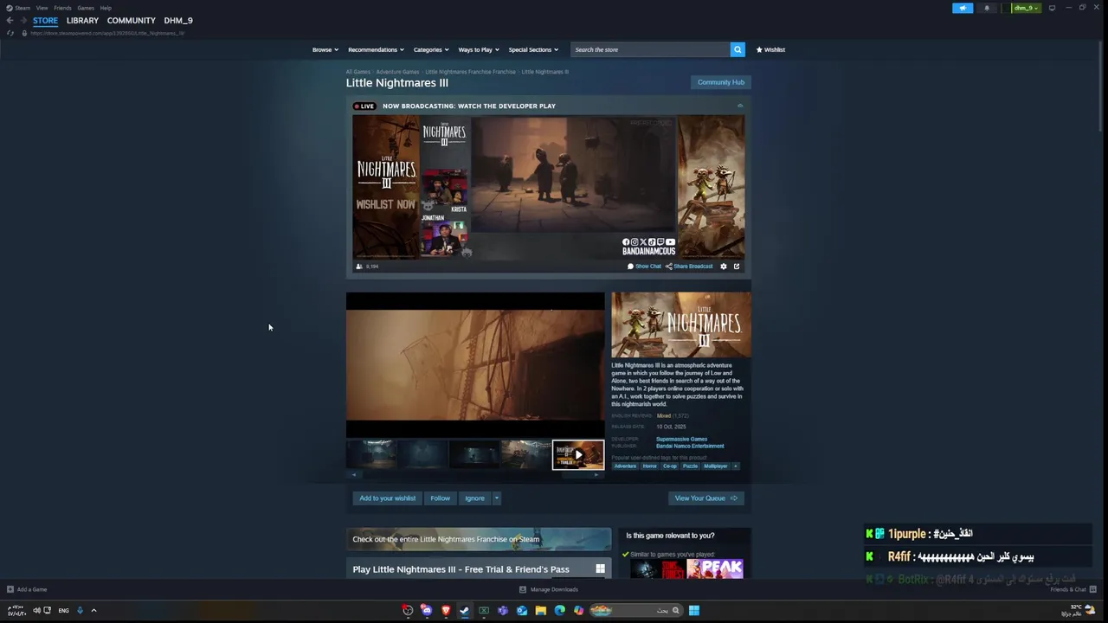Go forward with the Steam forward arrow
Image resolution: width=1108 pixels, height=623 pixels.
click(23, 20)
